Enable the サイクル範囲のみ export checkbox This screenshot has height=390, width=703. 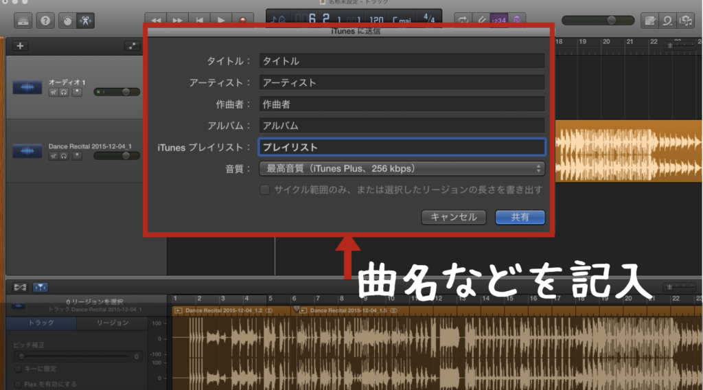[x=264, y=190]
